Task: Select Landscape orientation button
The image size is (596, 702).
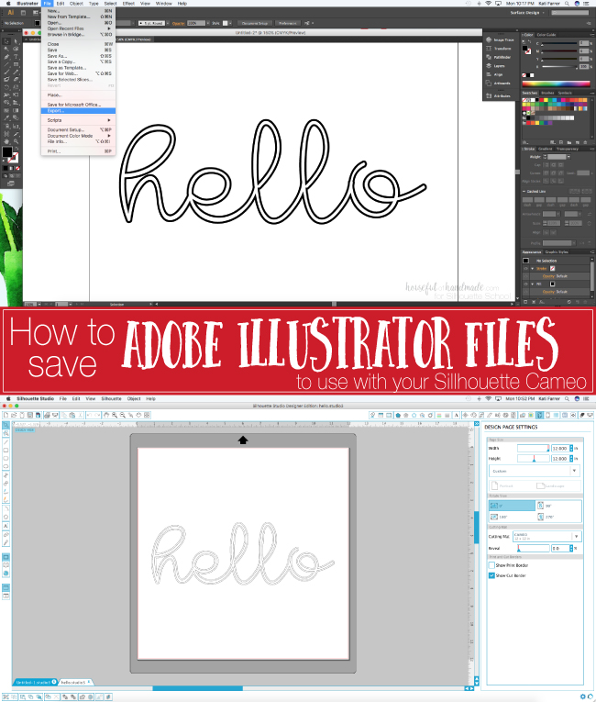Action: [551, 485]
